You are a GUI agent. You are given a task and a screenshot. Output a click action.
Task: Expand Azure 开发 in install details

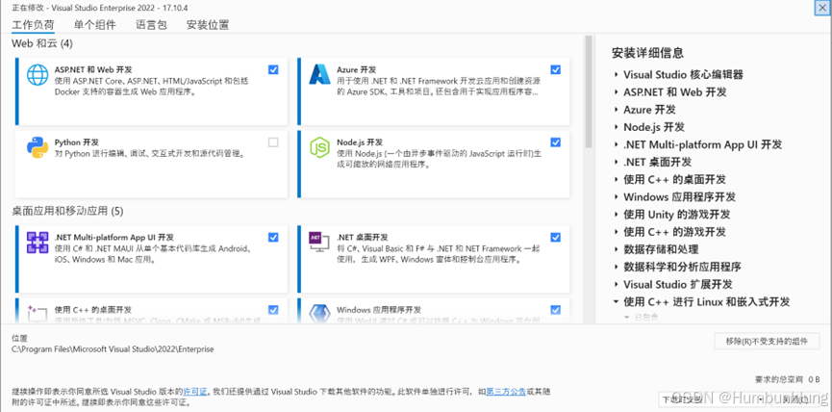(x=616, y=110)
